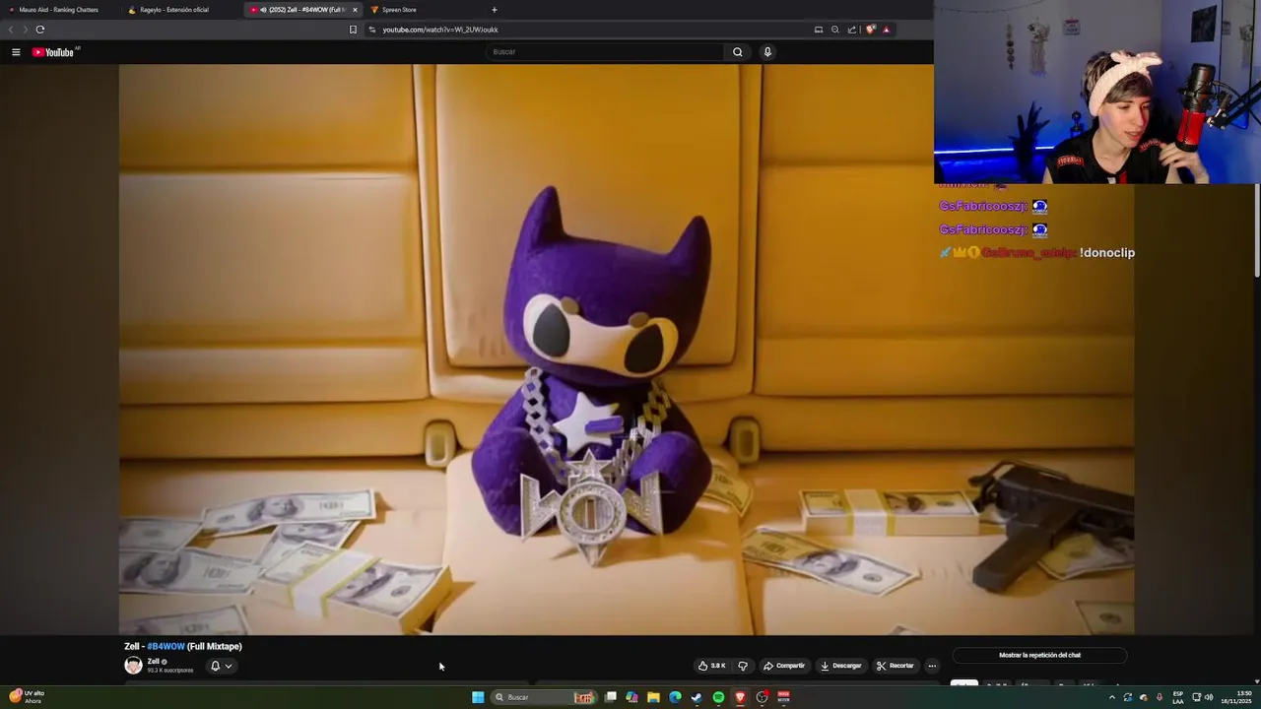Open Task View on the taskbar

coord(611,697)
